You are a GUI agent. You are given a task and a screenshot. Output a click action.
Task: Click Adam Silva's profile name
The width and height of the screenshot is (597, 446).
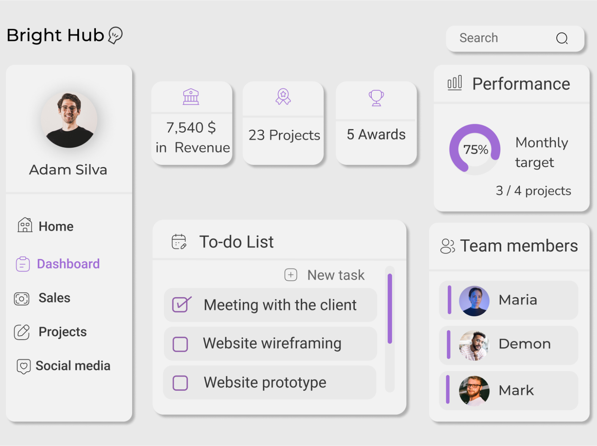point(68,170)
